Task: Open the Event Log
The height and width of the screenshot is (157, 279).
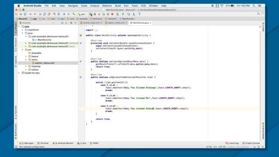Action: [x=232, y=143]
